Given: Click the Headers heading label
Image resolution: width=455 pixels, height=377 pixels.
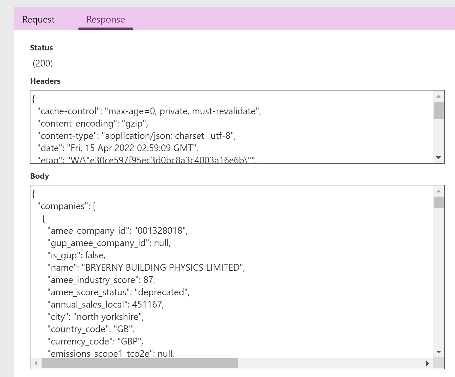Looking at the screenshot, I should 45,81.
